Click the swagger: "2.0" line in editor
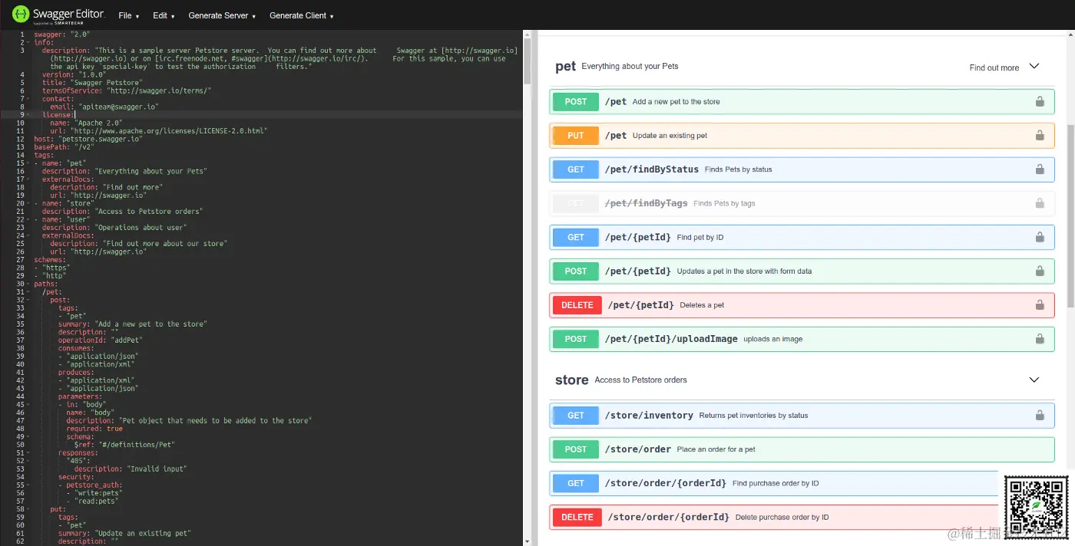1075x546 pixels. (62, 35)
